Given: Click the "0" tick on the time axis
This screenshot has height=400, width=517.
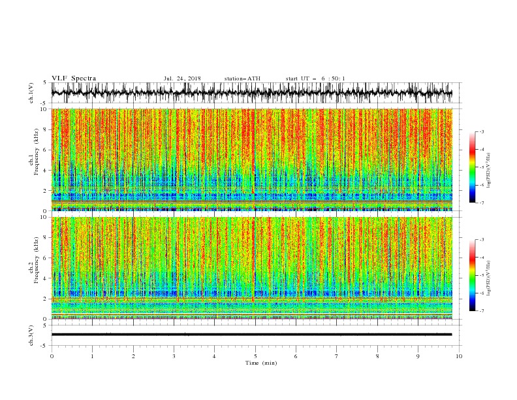Looking at the screenshot, I should 52,356.
